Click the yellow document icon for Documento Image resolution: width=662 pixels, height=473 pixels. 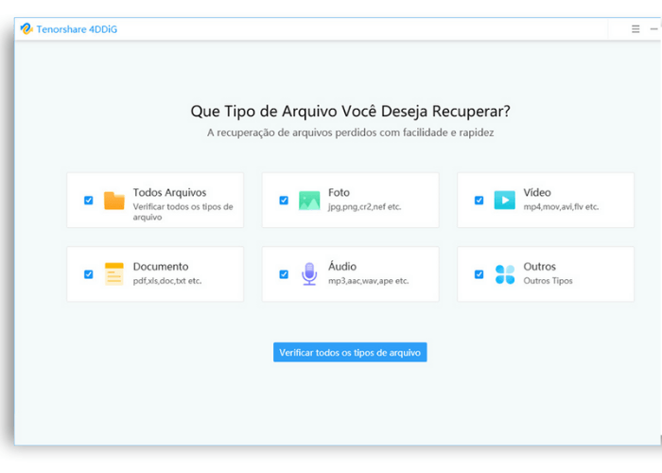pyautogui.click(x=114, y=274)
